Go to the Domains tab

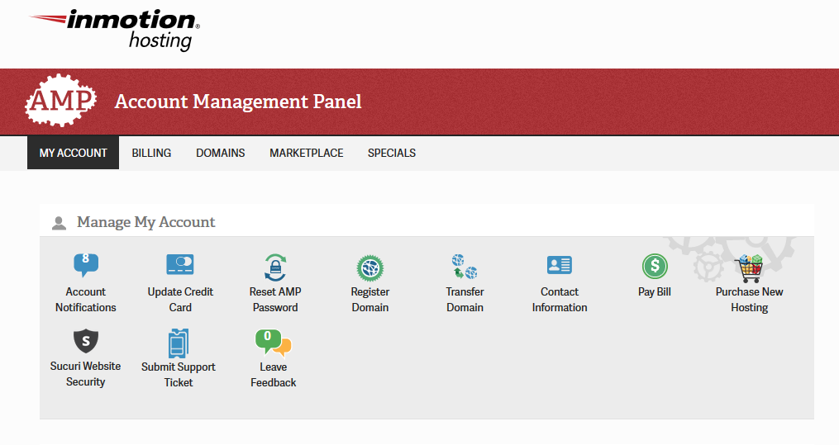coord(220,153)
